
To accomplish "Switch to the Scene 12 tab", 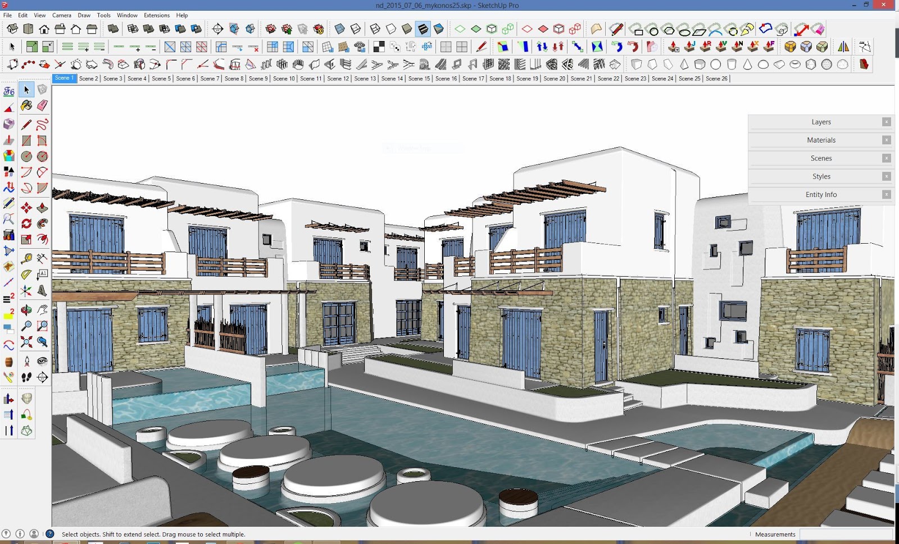I will pos(338,79).
